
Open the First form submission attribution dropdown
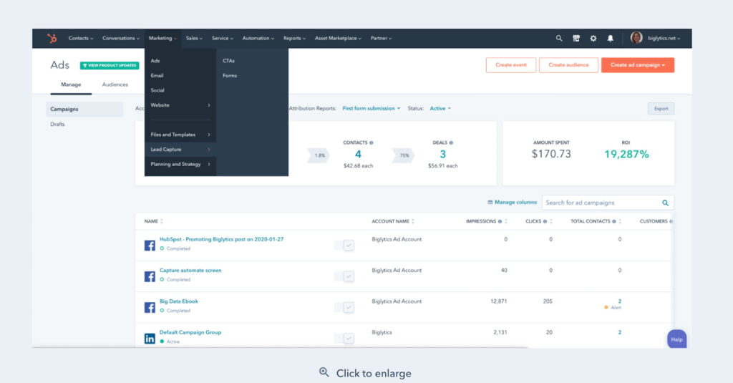pyautogui.click(x=372, y=109)
